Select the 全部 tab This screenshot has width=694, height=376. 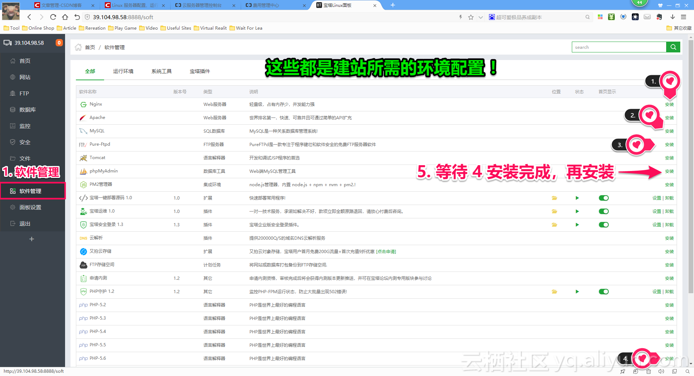click(90, 71)
